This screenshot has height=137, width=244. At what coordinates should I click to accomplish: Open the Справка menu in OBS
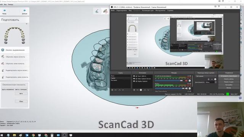pos(170,11)
